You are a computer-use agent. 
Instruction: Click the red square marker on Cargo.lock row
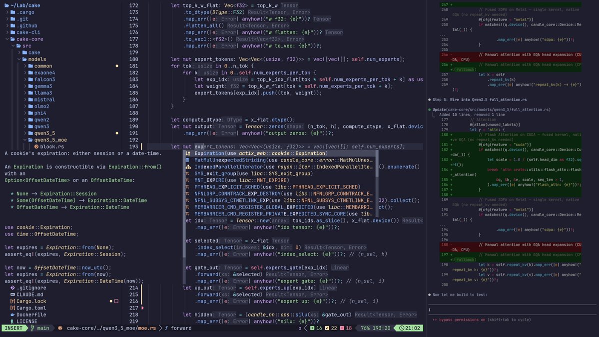pyautogui.click(x=116, y=301)
